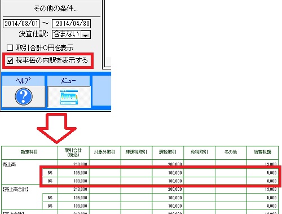Click 100,000 taxable in 売上高合計 8% row

pyautogui.click(x=175, y=206)
